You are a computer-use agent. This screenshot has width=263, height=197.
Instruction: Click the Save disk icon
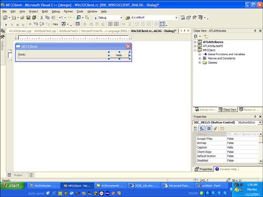click(28, 18)
